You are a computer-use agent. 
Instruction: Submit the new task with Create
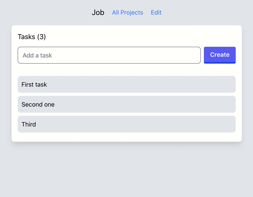(x=220, y=55)
